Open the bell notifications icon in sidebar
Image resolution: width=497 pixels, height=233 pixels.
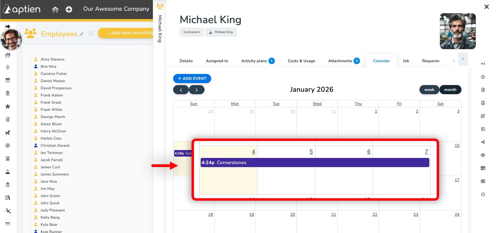pos(8,67)
